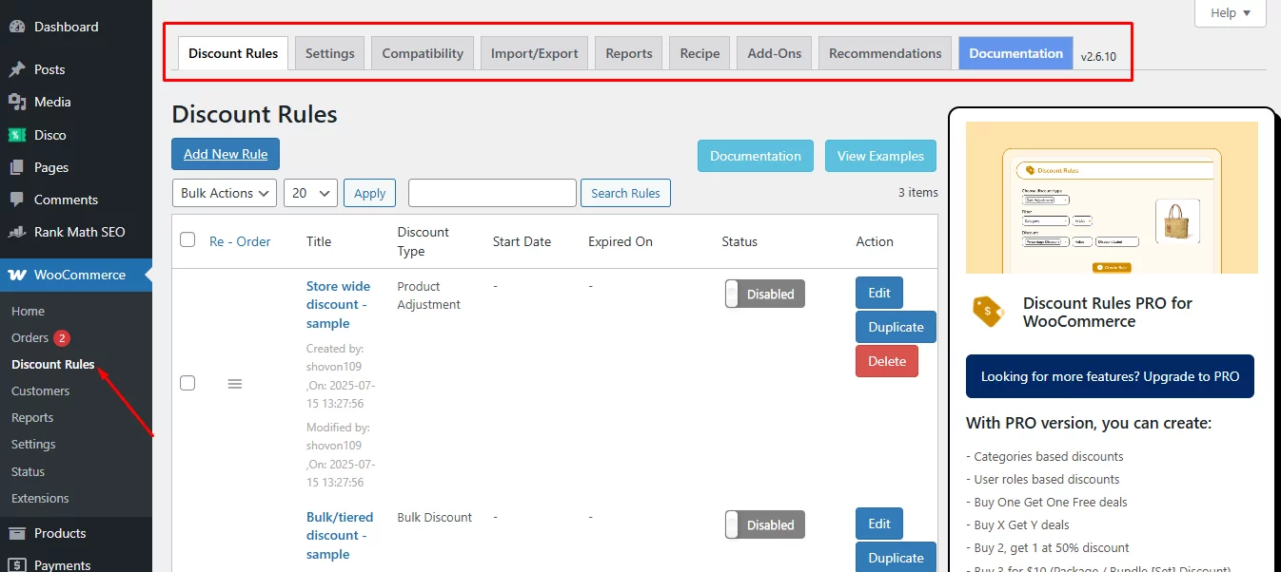
Task: Enable the Bulk/tiered discount status toggle
Action: [x=765, y=524]
